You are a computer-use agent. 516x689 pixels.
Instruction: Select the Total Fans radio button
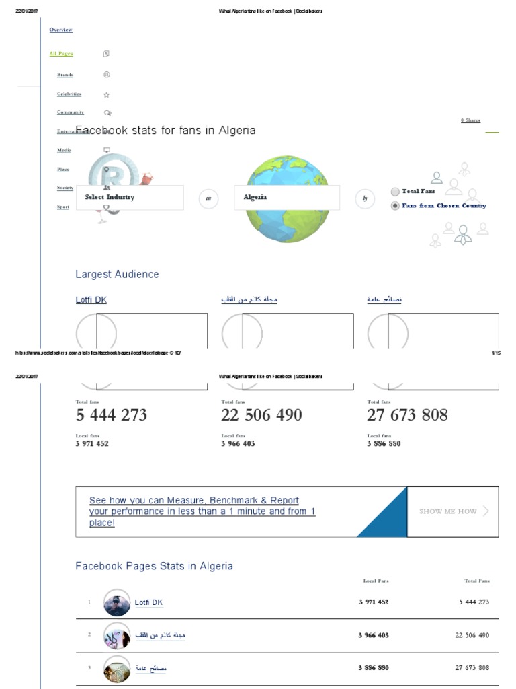click(395, 192)
